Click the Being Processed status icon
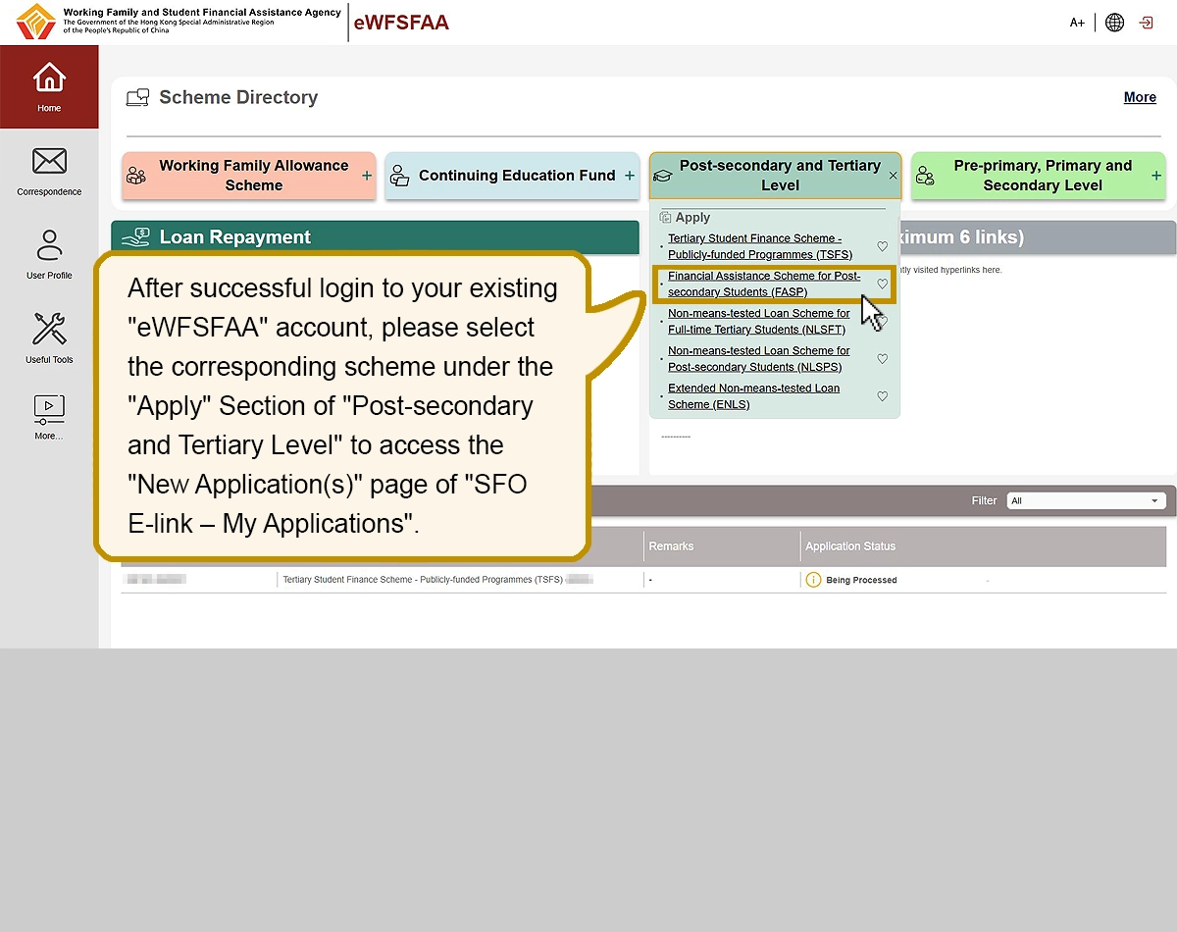 tap(813, 580)
